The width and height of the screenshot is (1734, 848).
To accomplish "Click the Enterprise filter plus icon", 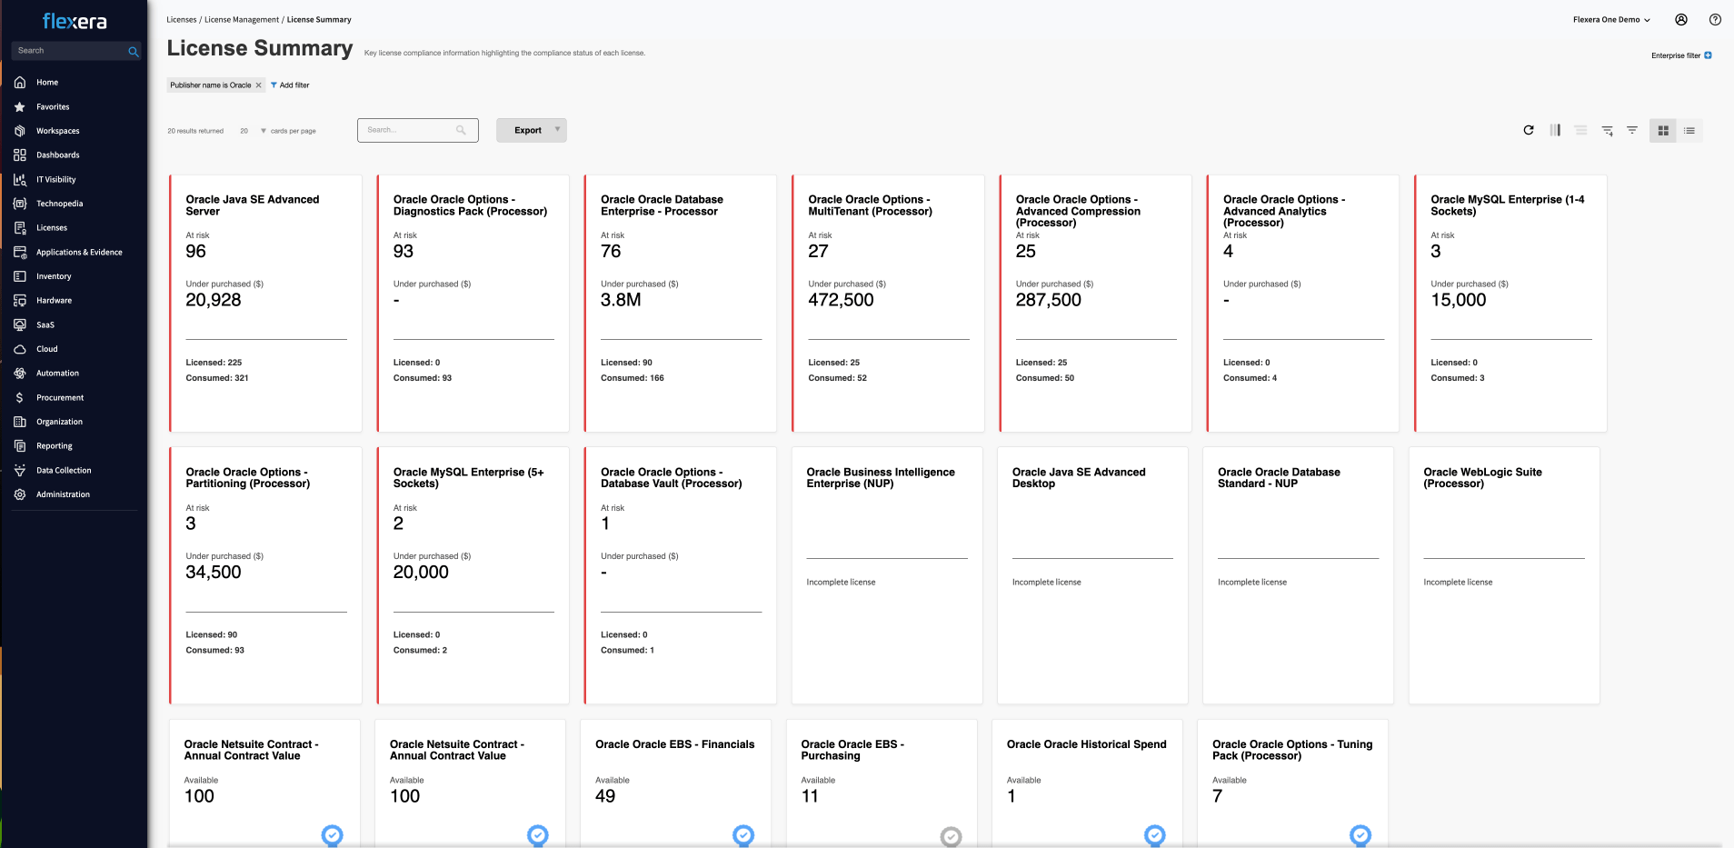I will tap(1709, 55).
